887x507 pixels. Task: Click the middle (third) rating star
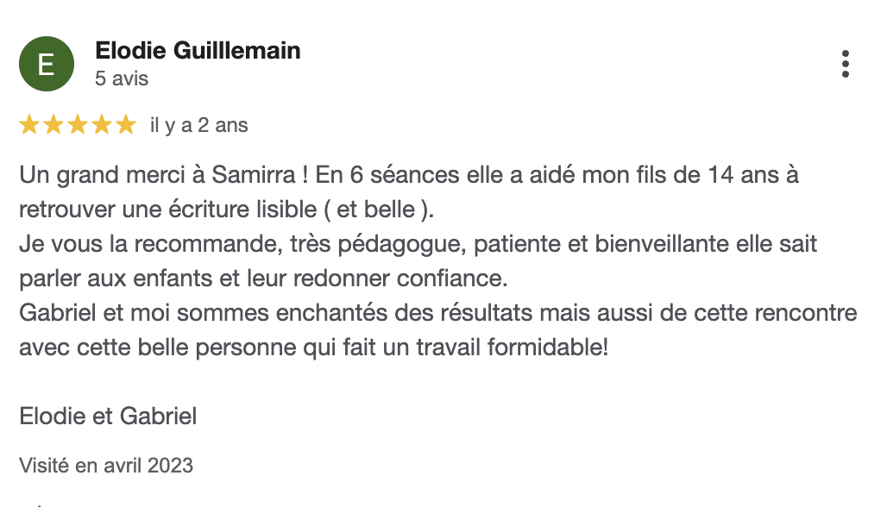pos(78,125)
